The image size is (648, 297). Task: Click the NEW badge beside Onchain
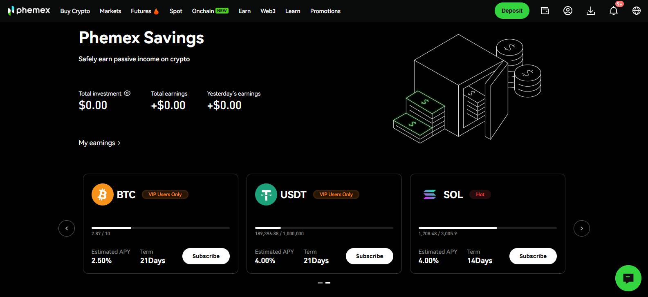pyautogui.click(x=222, y=11)
